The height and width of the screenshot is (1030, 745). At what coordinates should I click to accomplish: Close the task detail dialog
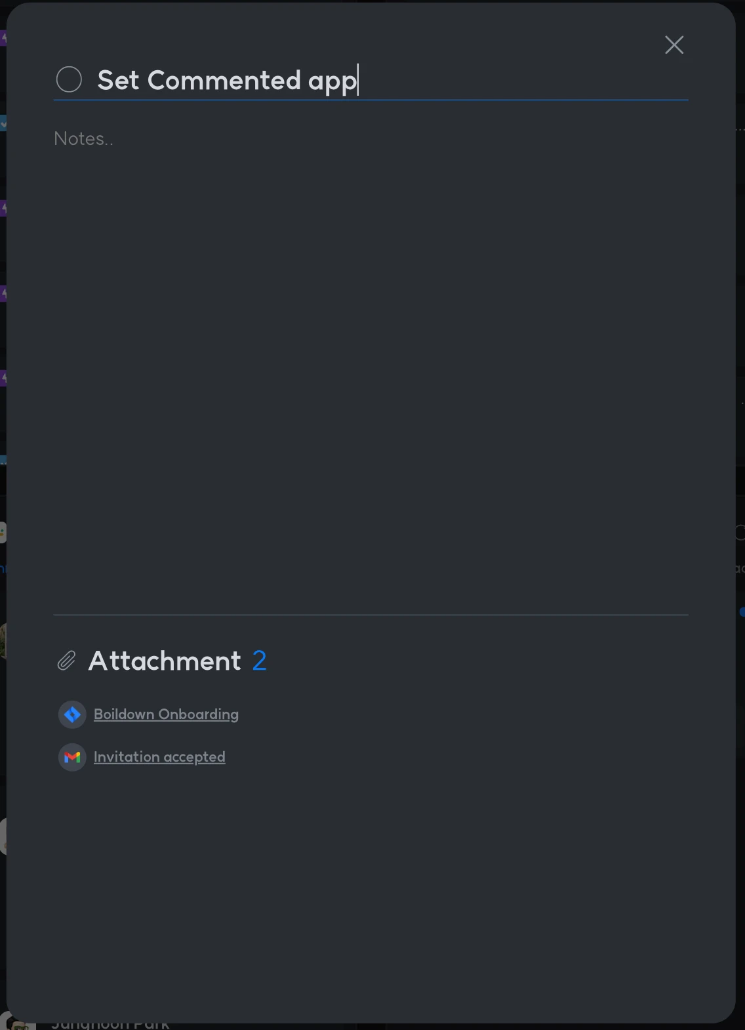tap(674, 45)
